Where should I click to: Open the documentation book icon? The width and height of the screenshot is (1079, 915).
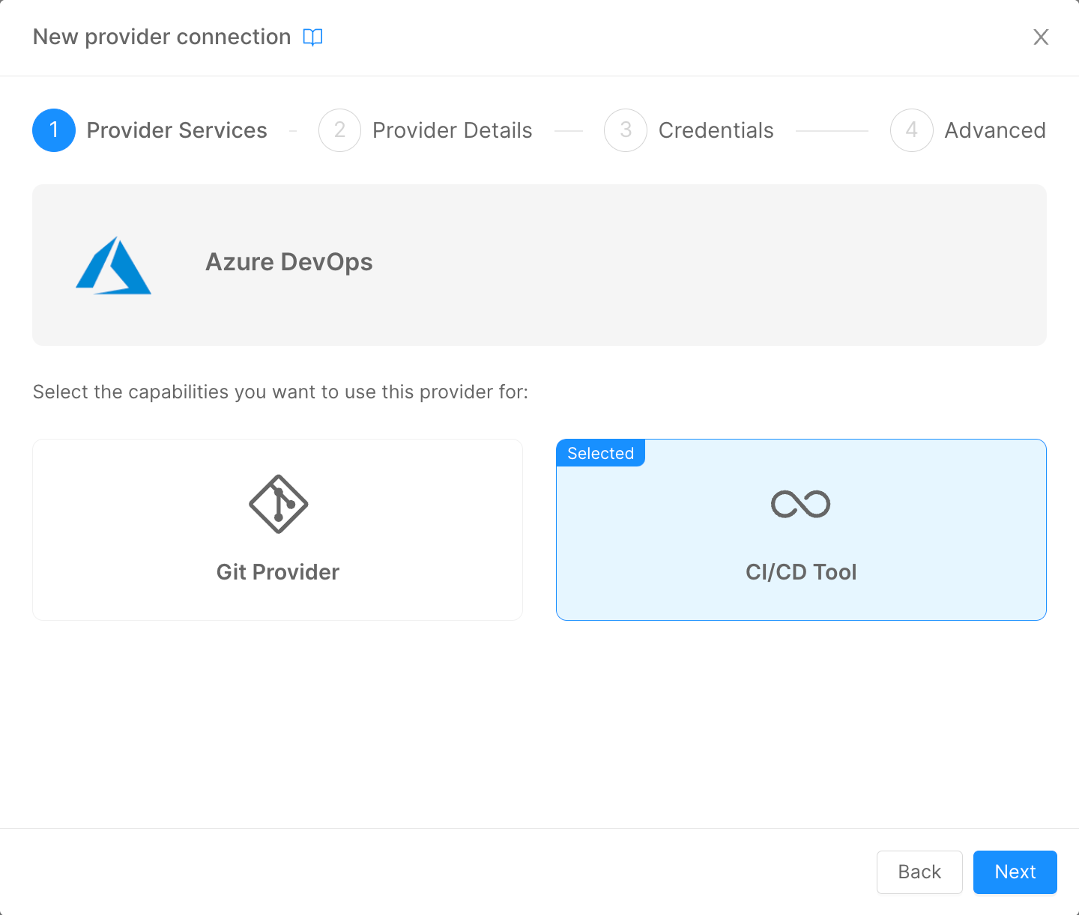[312, 37]
